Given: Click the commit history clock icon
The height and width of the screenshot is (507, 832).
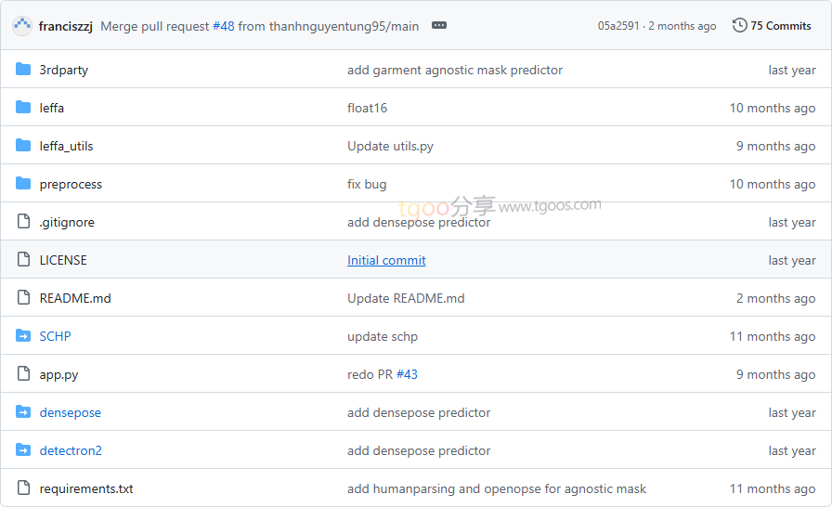Looking at the screenshot, I should point(739,25).
